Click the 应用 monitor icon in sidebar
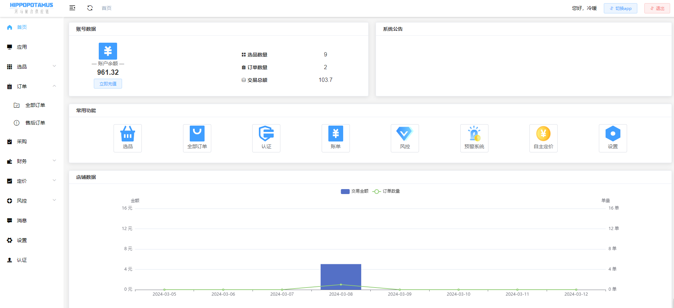 (x=10, y=47)
